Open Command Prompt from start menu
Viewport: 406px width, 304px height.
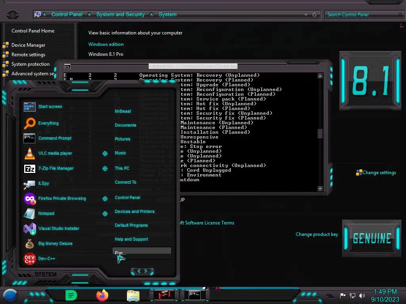click(x=48, y=138)
